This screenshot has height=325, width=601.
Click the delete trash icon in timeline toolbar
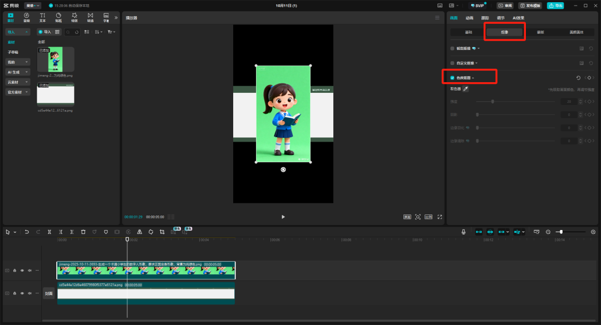(83, 232)
